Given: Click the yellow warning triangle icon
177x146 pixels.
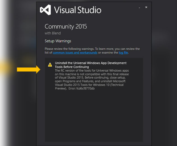Looking at the screenshot, I should click(50, 65).
